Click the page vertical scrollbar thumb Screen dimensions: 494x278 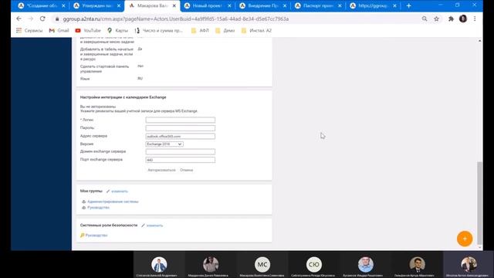tap(479, 203)
